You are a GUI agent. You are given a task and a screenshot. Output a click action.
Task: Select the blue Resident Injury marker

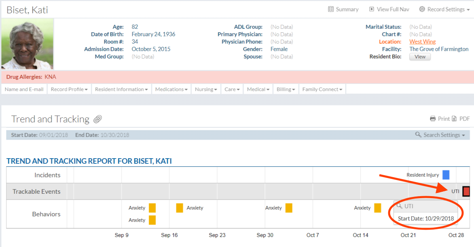pyautogui.click(x=446, y=175)
